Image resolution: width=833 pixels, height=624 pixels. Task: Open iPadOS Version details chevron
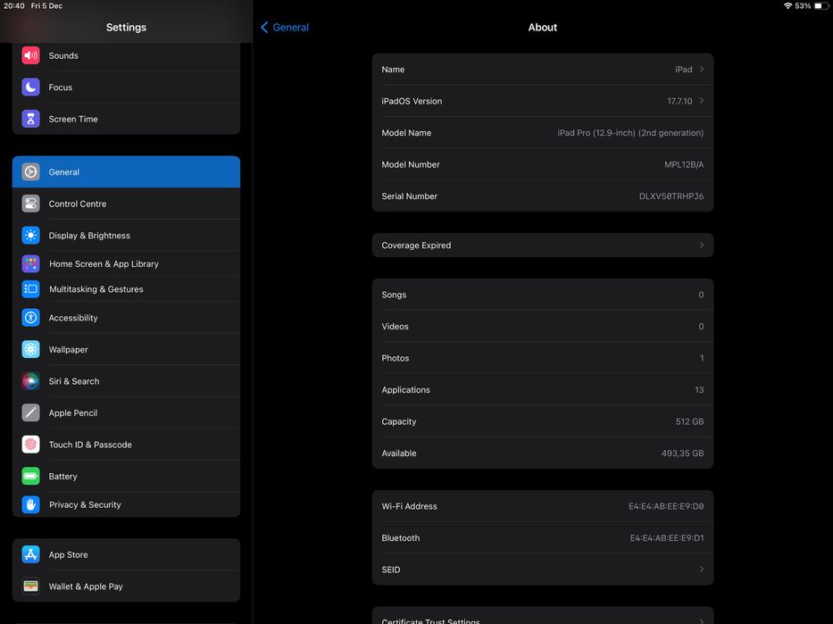pos(702,100)
